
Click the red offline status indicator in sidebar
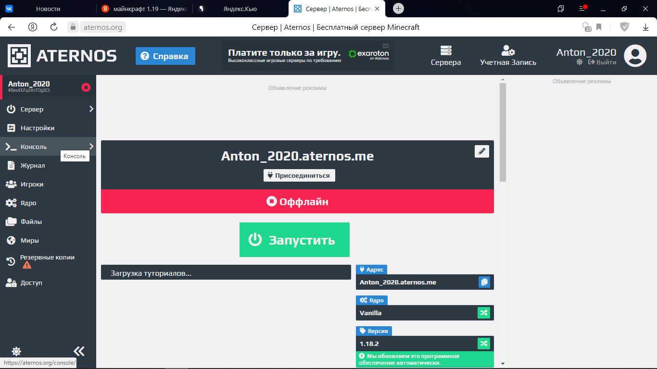86,87
